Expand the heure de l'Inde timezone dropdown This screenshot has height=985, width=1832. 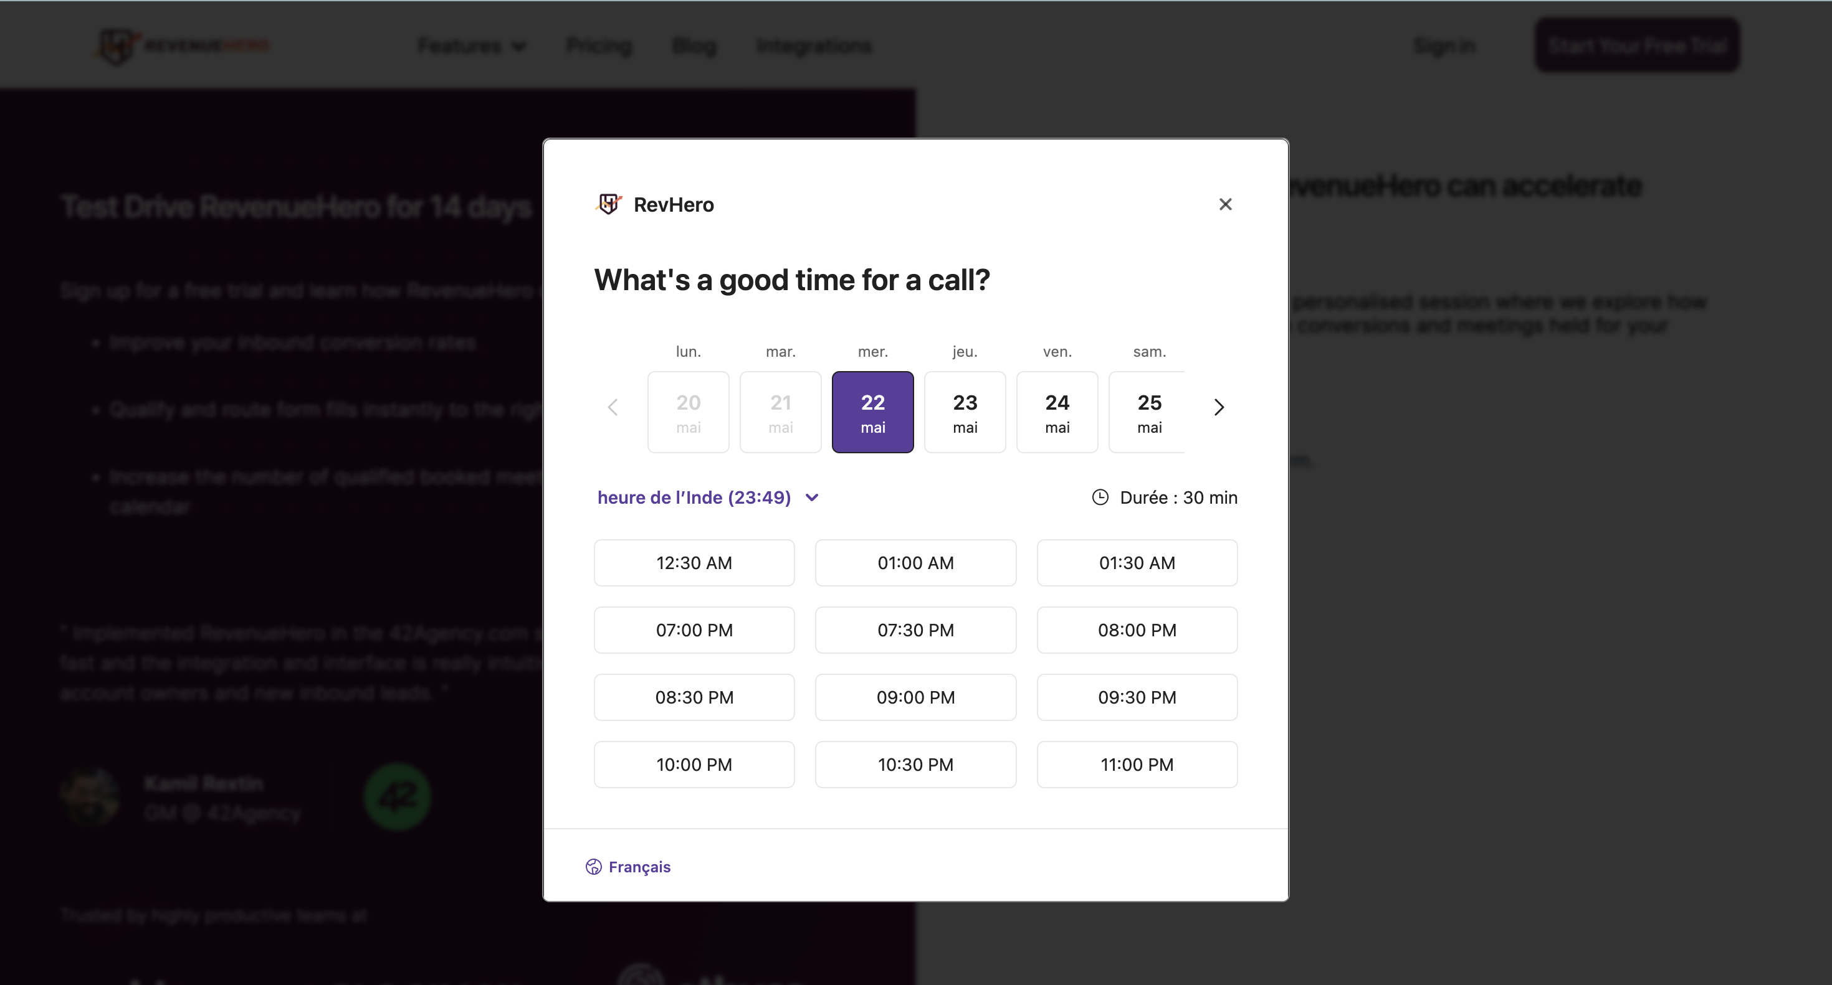[x=708, y=497]
